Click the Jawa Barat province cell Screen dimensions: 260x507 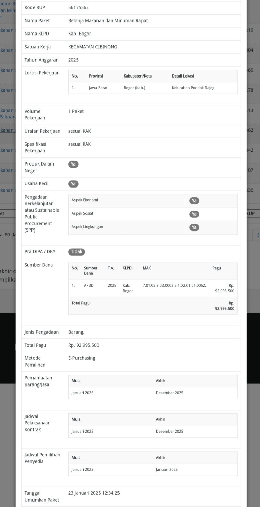tap(98, 88)
